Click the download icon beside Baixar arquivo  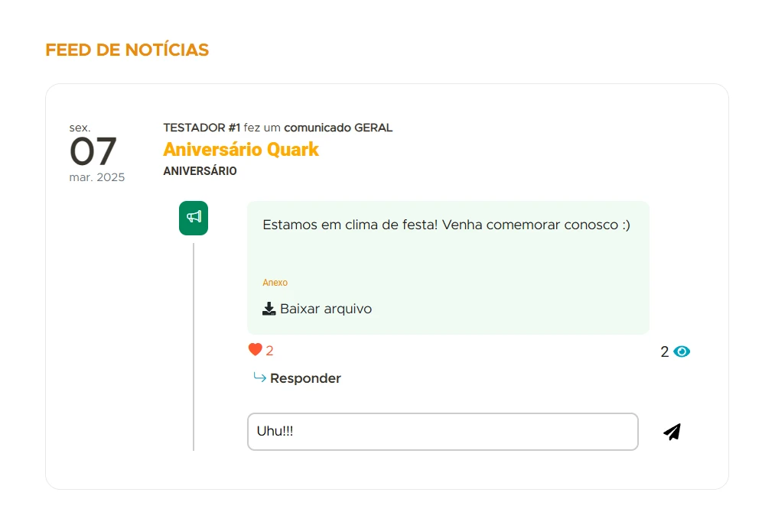[x=269, y=309]
